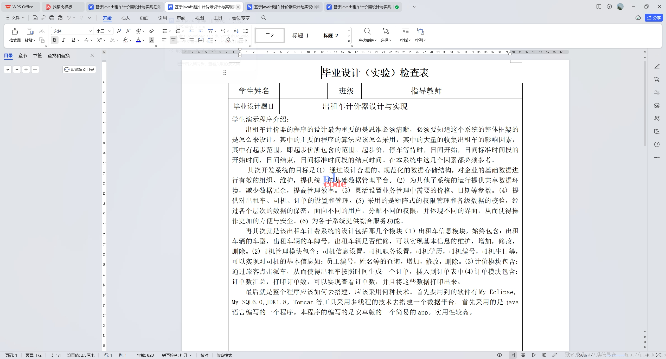Click the Undo arrow icon

(69, 18)
